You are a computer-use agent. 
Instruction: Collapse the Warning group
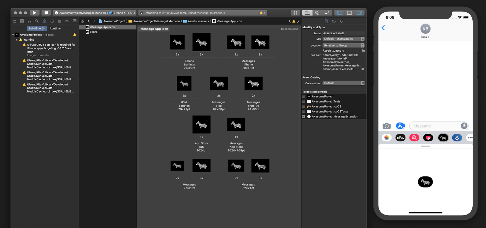17,40
